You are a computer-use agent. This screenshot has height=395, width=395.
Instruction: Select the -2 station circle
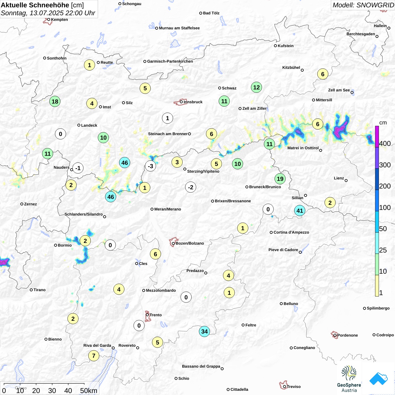pyautogui.click(x=191, y=187)
